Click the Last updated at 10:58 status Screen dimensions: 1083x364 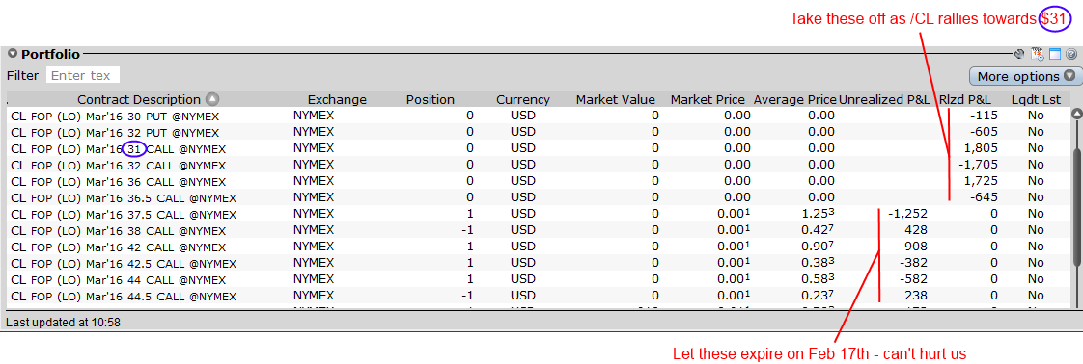click(x=62, y=322)
